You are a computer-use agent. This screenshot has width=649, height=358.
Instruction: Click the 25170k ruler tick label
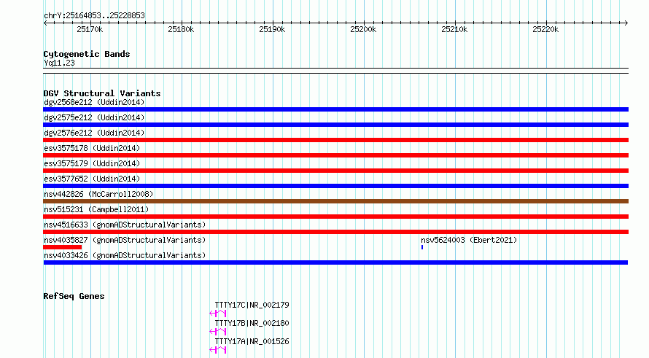point(90,29)
